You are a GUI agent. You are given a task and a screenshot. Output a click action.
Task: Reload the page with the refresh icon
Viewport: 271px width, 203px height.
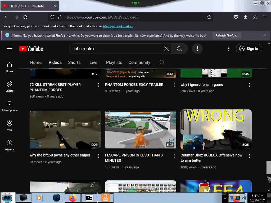click(25, 17)
